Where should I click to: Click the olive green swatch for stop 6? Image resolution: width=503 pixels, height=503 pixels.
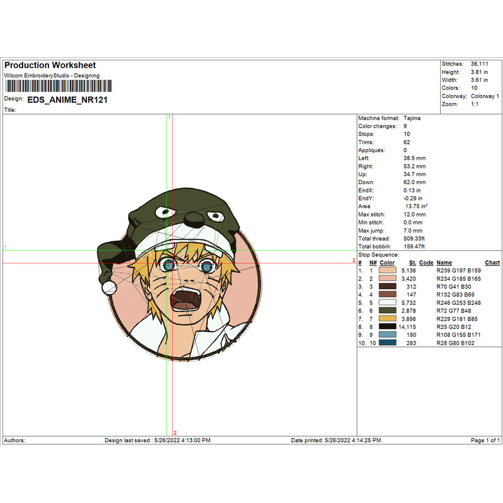pos(388,311)
